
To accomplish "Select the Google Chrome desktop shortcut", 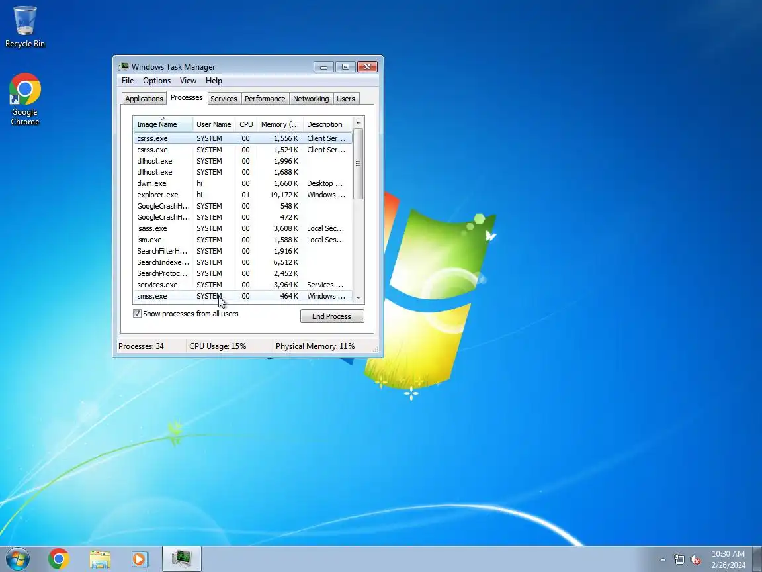I will (x=24, y=99).
